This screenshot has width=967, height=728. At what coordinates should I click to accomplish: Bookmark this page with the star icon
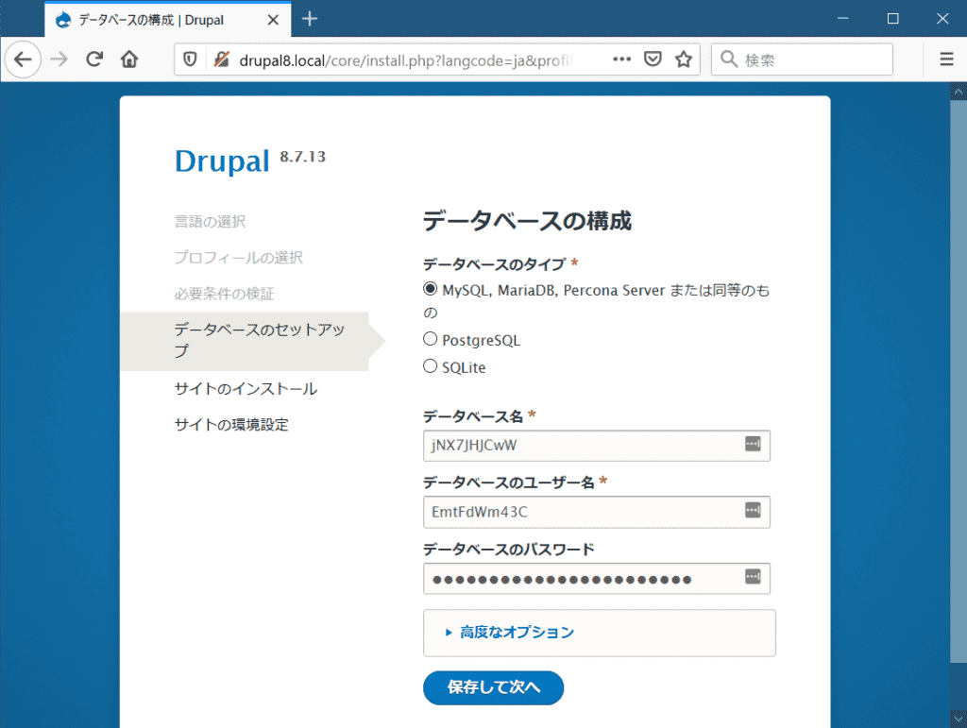point(684,59)
